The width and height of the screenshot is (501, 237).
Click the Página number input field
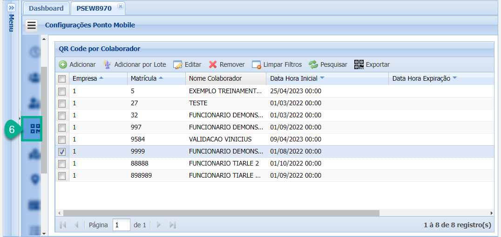point(122,225)
